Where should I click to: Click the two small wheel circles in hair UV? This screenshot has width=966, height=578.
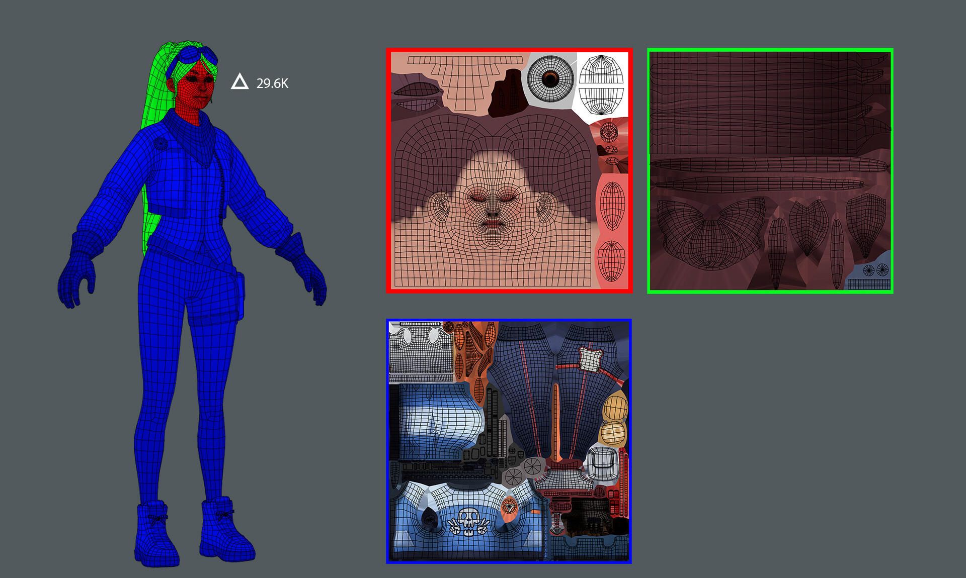click(875, 270)
